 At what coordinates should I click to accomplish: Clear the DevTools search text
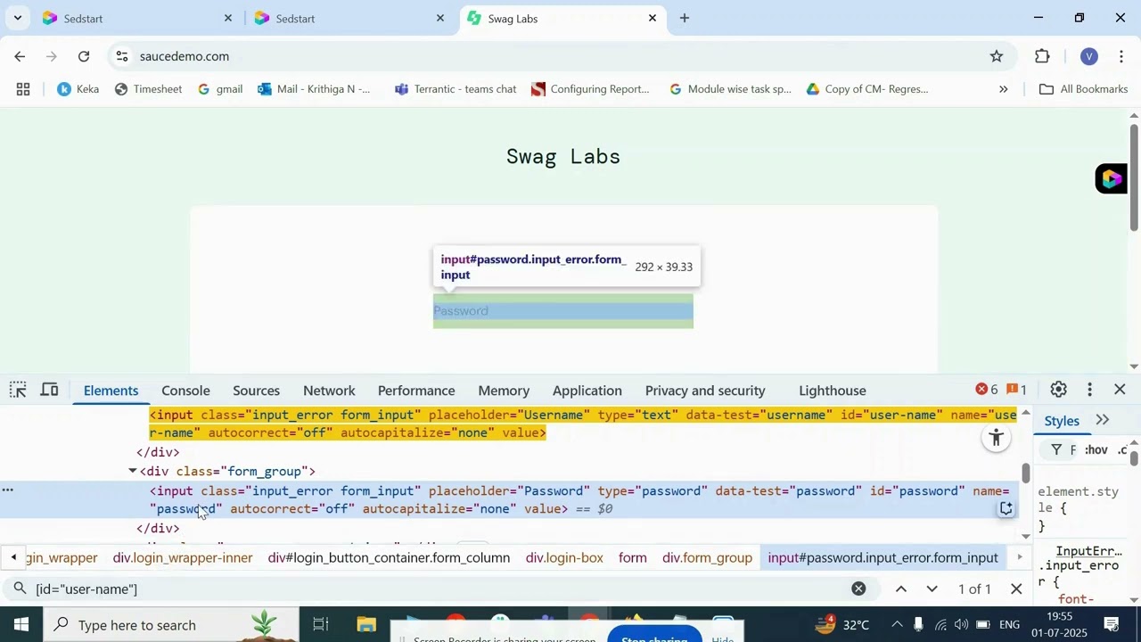858,588
